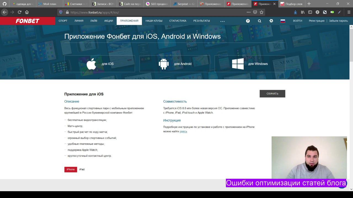Click the Скачать download button
353x198 pixels.
(x=272, y=94)
